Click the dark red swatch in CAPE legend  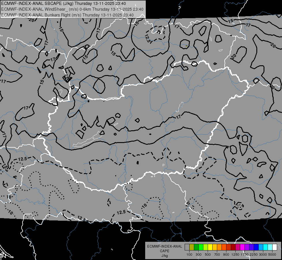[x=233, y=247]
